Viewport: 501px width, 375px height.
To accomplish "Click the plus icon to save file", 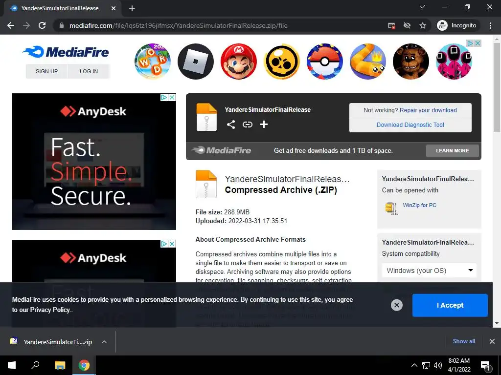I will pos(264,125).
